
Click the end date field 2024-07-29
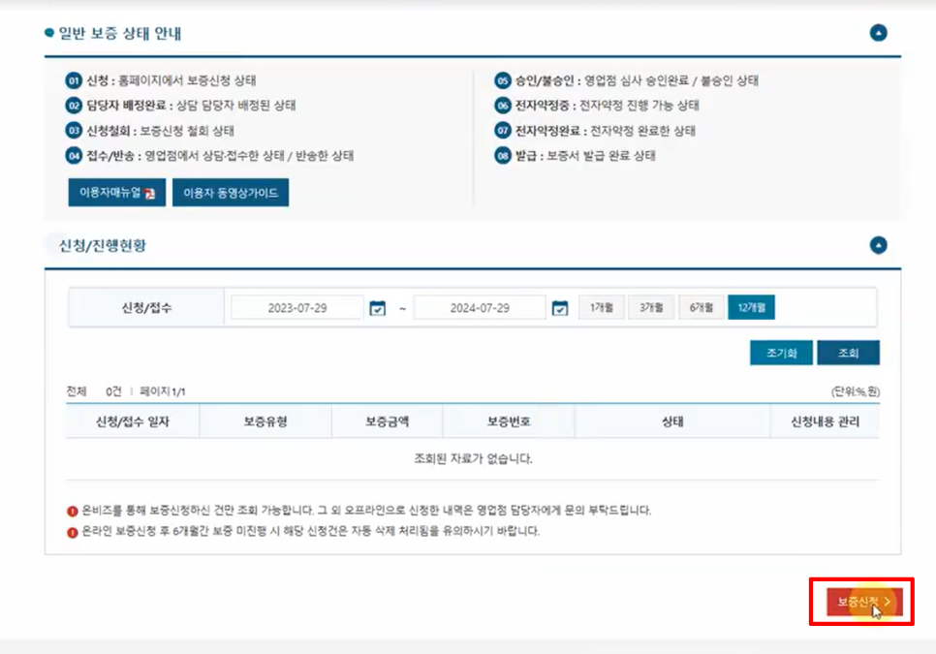coord(479,308)
